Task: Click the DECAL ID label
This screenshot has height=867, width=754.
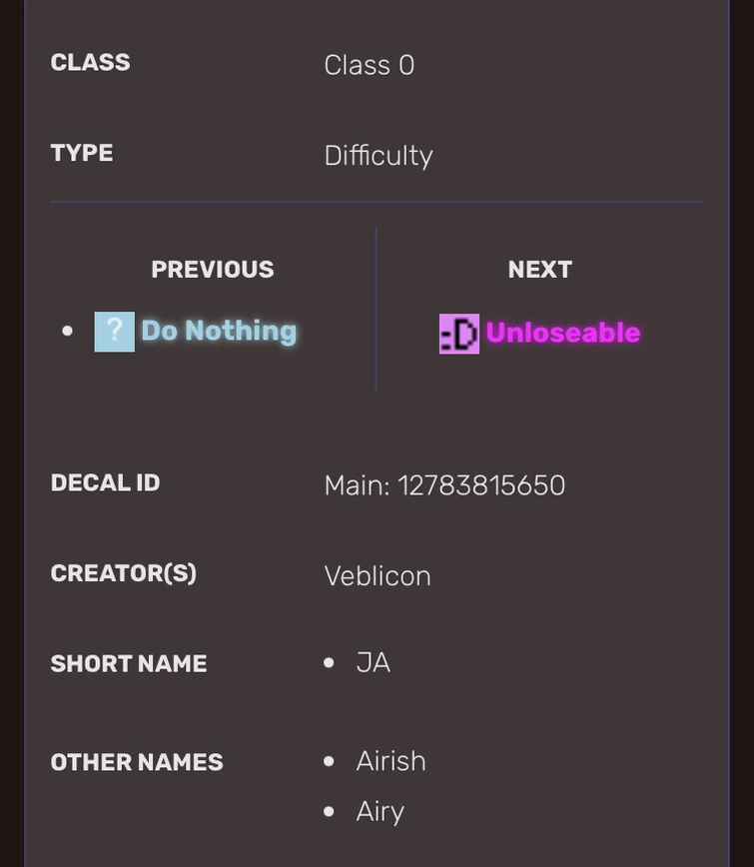Action: [x=105, y=483]
